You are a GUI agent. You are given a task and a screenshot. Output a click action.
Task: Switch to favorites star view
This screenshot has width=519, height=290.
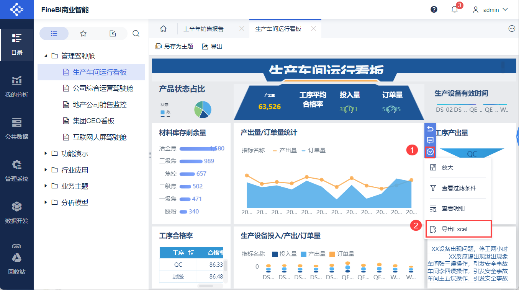tap(83, 34)
